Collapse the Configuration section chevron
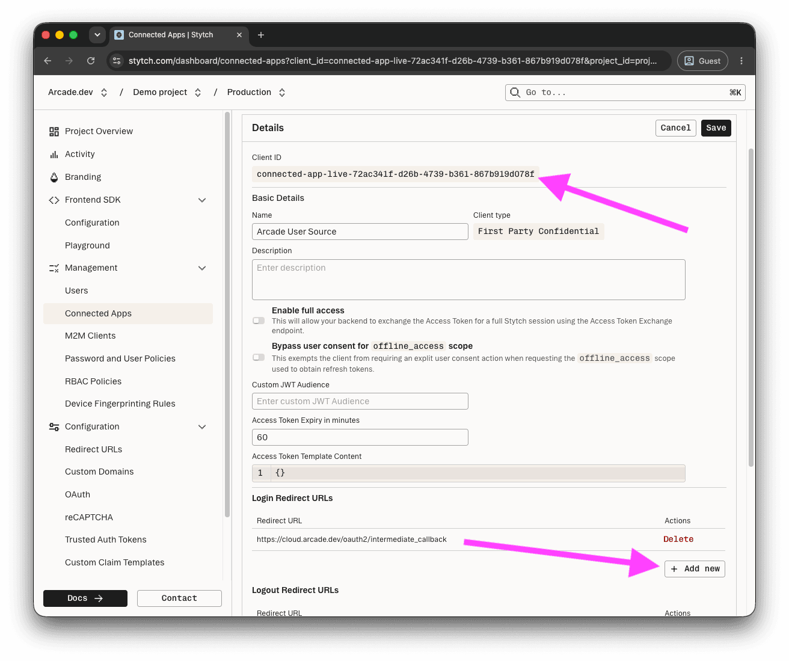Screen dimensions: 789x661 [202, 427]
